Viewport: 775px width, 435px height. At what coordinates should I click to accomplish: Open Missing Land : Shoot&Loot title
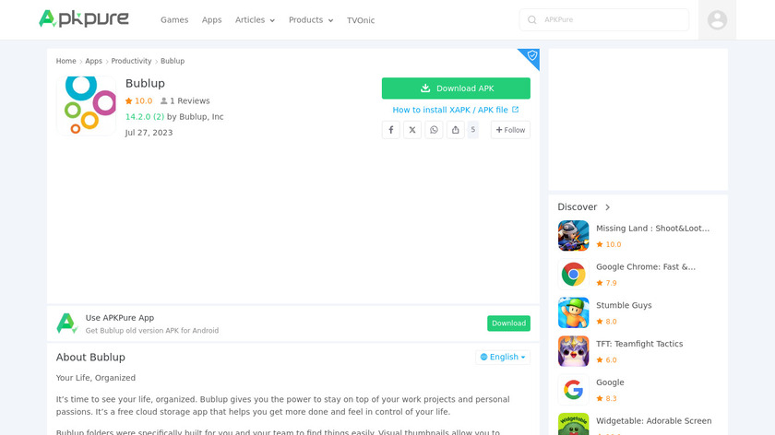coord(652,229)
